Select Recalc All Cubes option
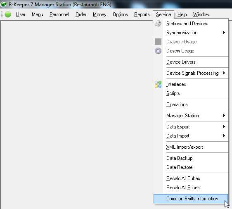The height and width of the screenshot is (209, 232). 191,178
